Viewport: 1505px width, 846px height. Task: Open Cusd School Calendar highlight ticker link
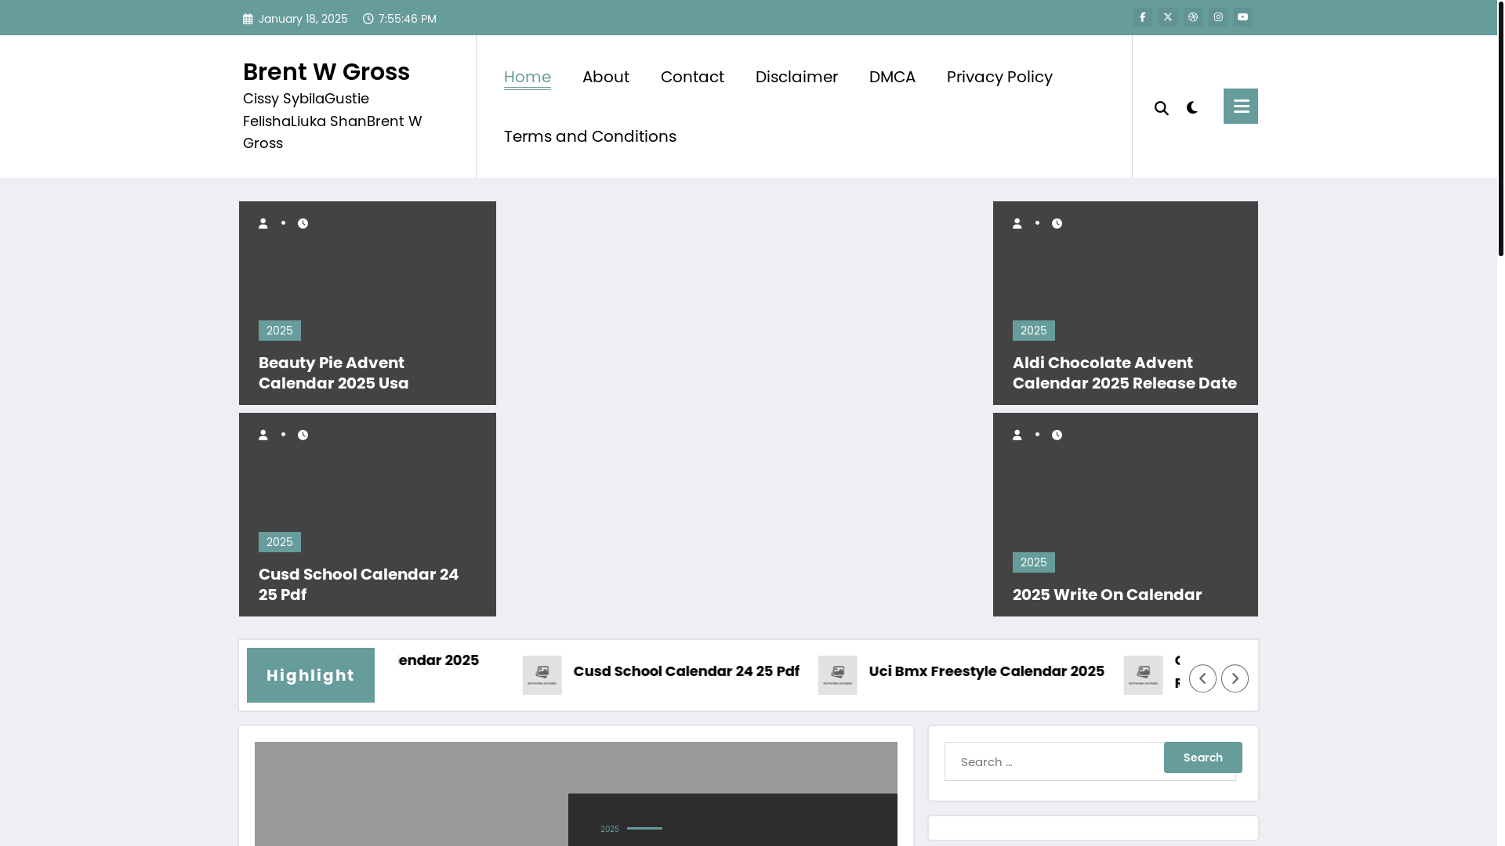click(687, 671)
